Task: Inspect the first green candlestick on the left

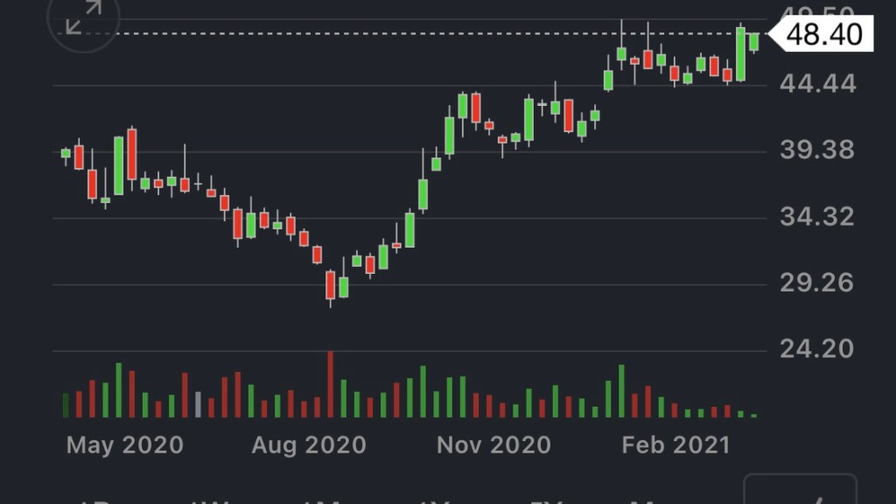Action: tap(66, 153)
